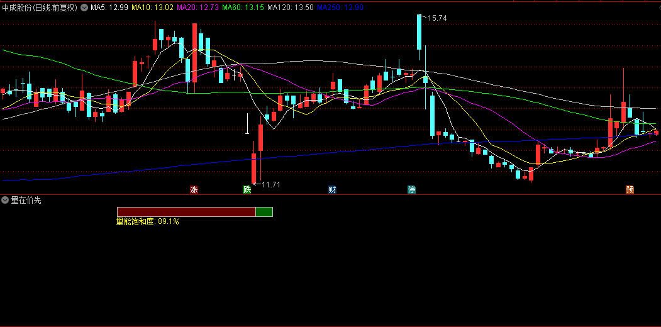Expand the 量在价先 indicator panel dropdown

click(x=6, y=200)
